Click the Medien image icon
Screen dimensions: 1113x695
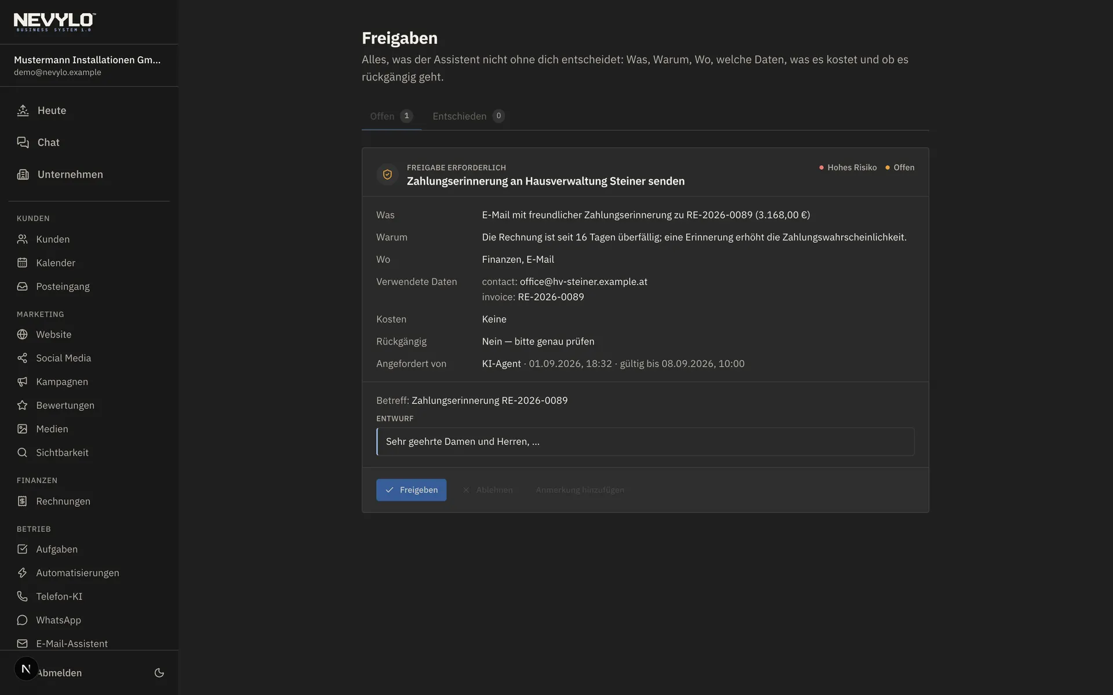(22, 429)
